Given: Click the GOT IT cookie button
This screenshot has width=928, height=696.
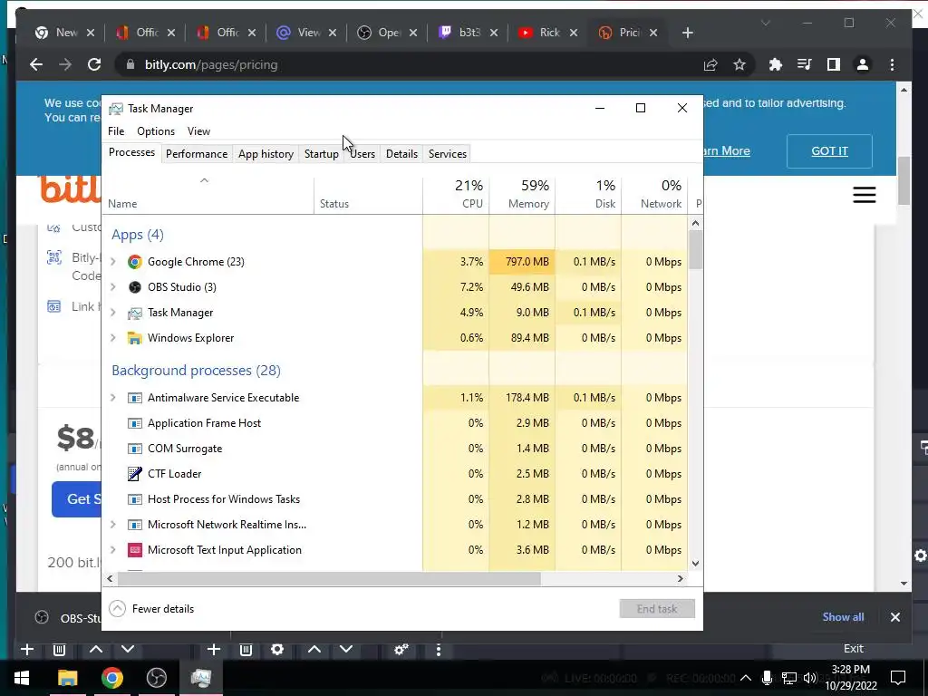Looking at the screenshot, I should click(x=829, y=151).
